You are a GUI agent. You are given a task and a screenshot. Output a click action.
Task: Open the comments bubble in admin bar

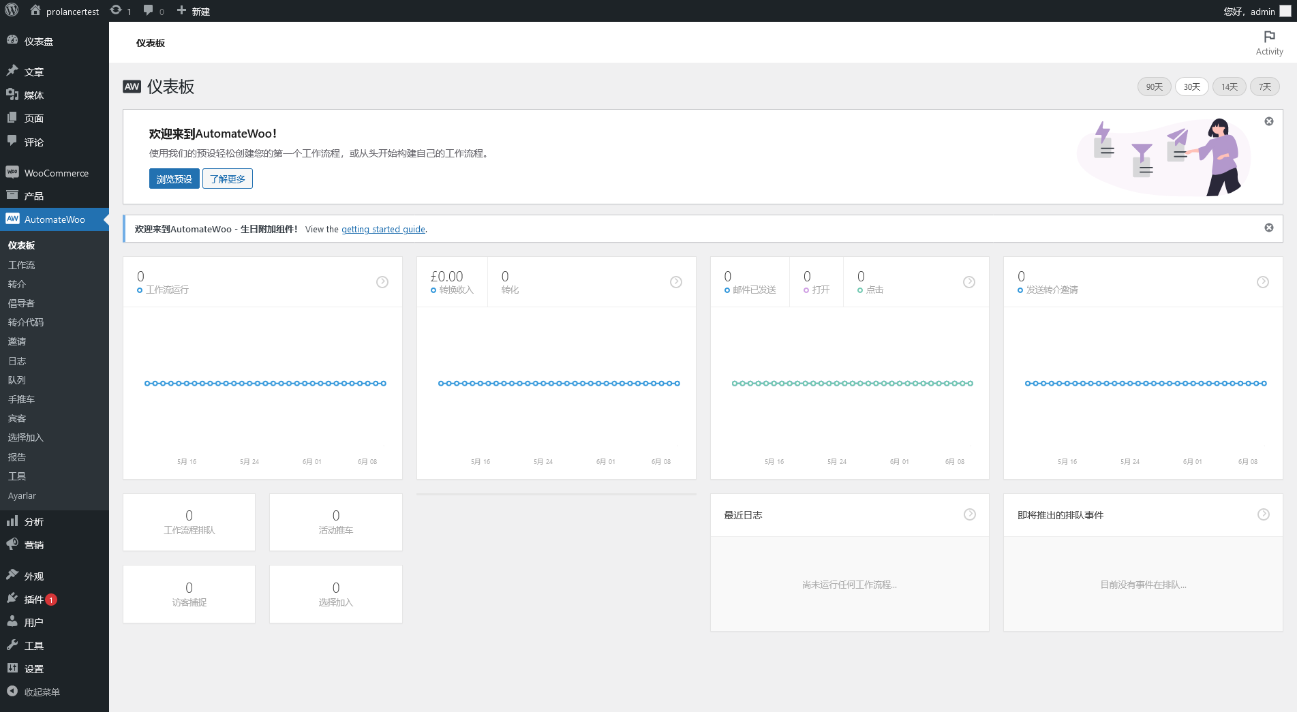[149, 10]
